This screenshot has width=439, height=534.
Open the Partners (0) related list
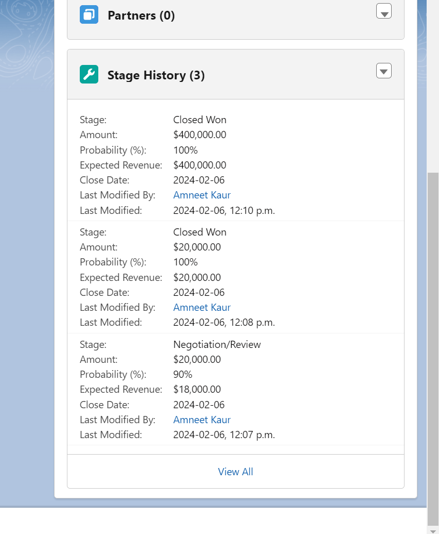(141, 15)
